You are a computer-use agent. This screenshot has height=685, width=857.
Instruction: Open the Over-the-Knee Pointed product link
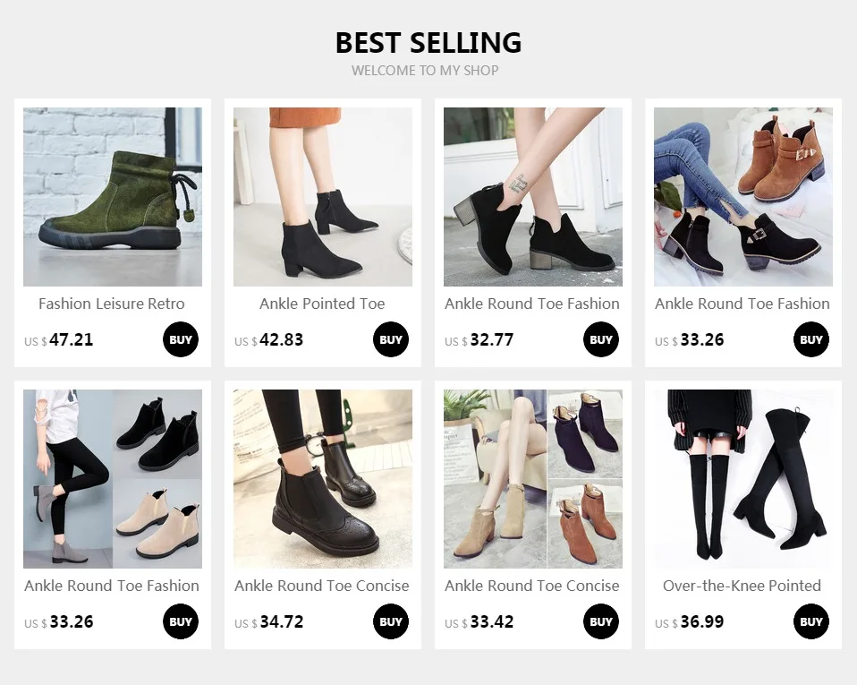(x=742, y=586)
